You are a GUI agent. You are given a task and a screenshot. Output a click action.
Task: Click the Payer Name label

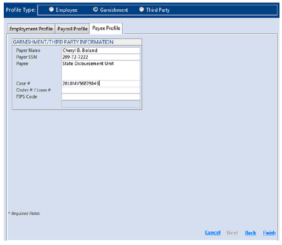point(28,50)
